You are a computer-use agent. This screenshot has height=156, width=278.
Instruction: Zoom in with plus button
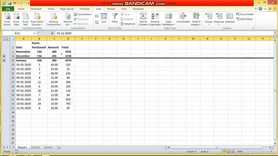coord(271,152)
